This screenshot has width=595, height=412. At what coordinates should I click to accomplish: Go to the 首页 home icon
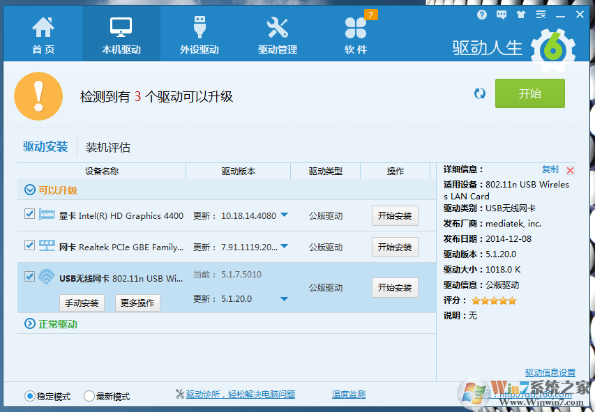pos(43,35)
